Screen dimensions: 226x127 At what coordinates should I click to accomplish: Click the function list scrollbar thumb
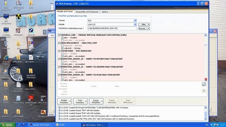206,45
